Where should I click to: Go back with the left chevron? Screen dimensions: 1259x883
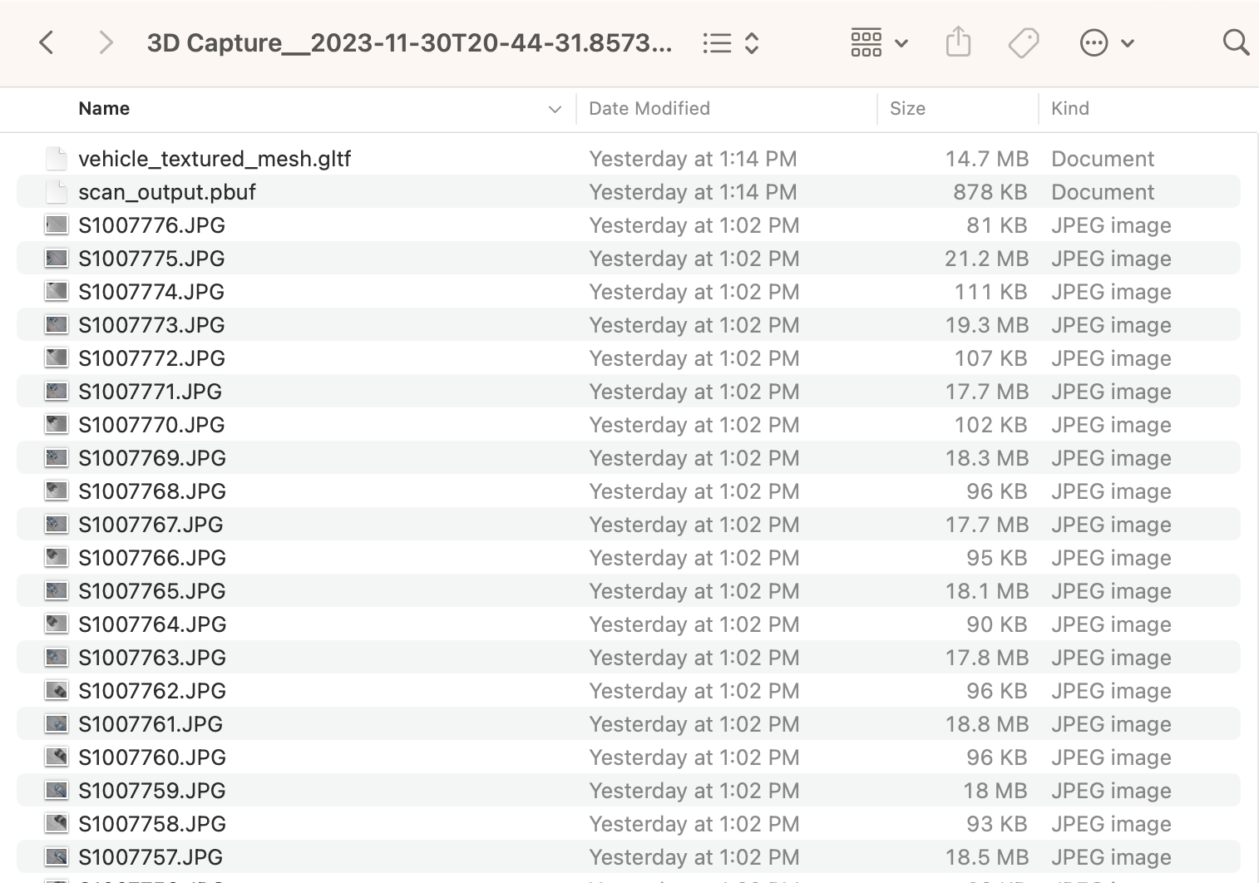[x=47, y=42]
